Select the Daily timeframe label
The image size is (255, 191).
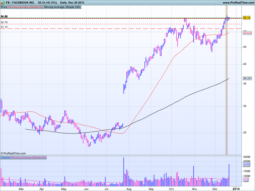point(63,3)
